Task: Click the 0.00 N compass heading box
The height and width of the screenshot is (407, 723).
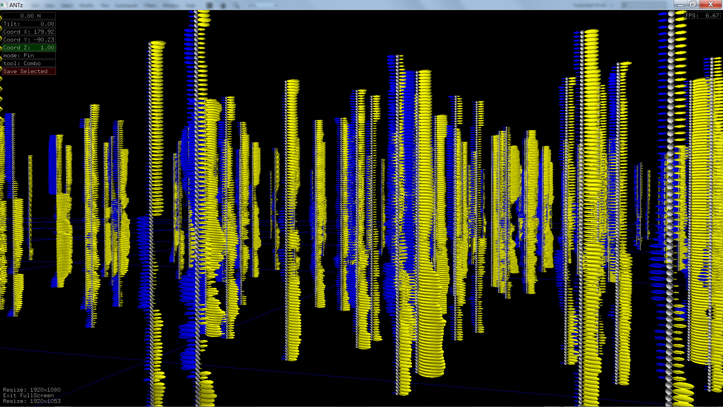Action: pyautogui.click(x=29, y=16)
